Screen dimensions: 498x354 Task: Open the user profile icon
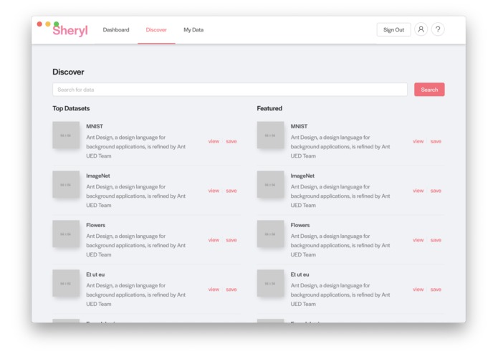click(x=421, y=29)
